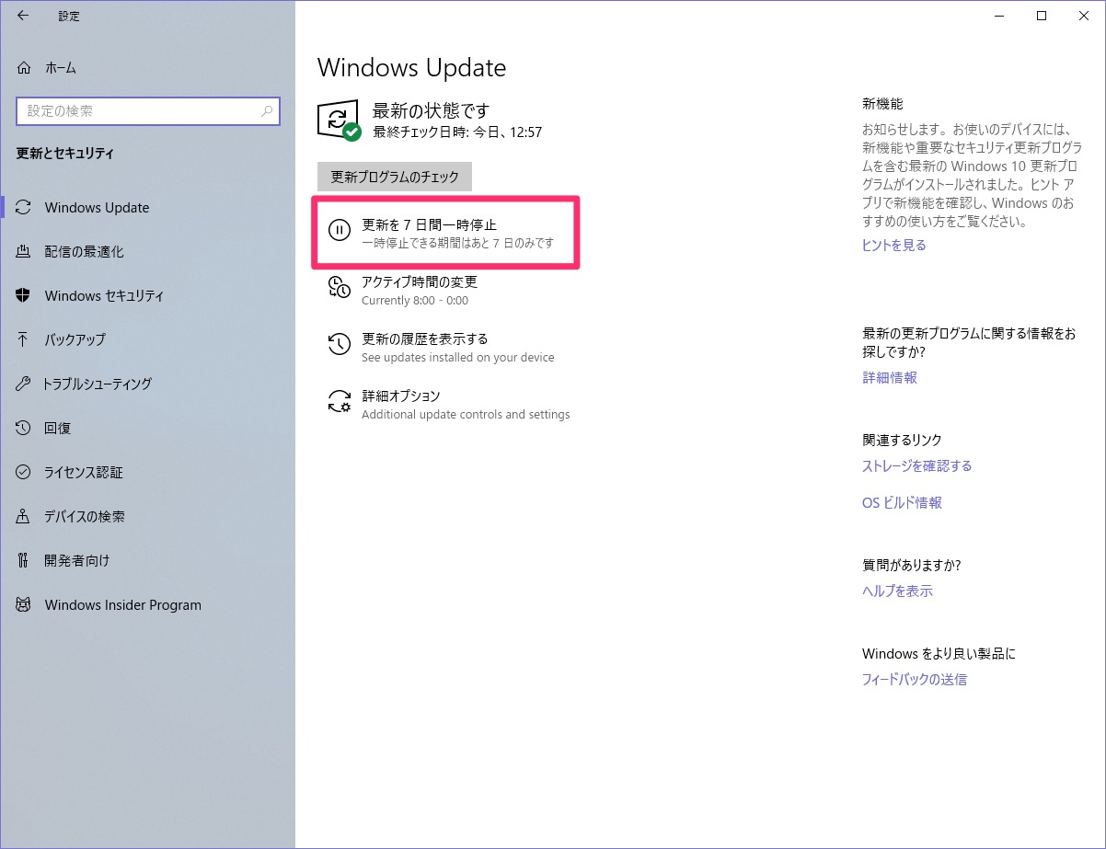
Task: Open ライセンス認証 settings page
Action: click(147, 472)
